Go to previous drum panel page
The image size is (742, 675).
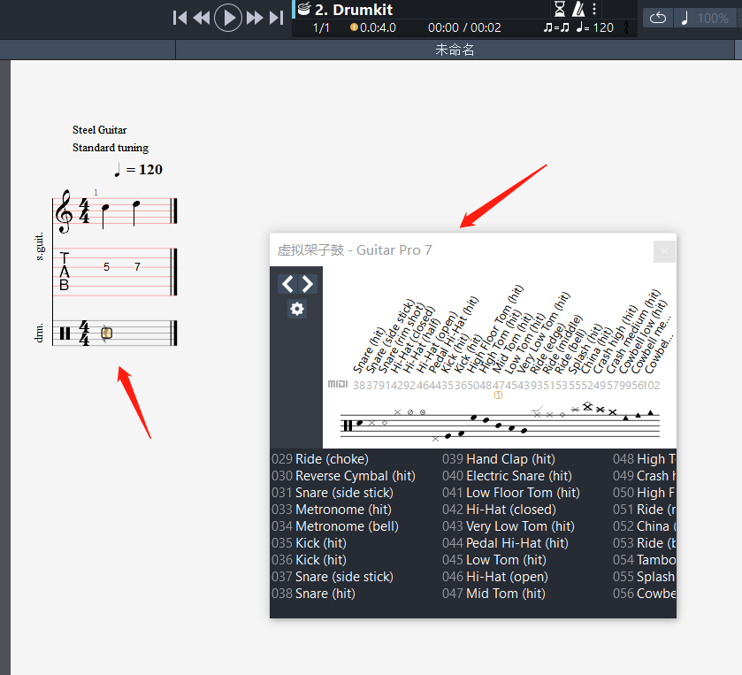287,284
